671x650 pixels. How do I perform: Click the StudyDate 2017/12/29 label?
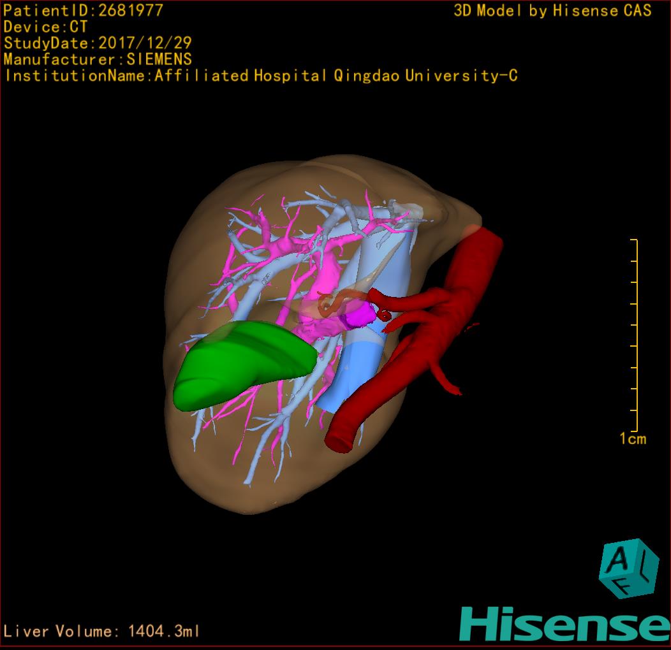click(98, 43)
